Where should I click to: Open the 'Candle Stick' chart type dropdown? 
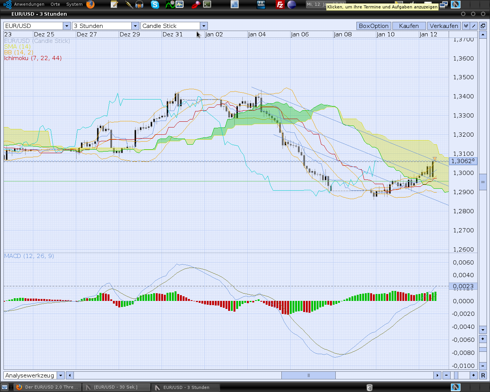(x=204, y=26)
